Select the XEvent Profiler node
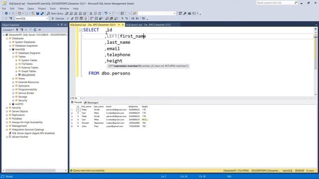Image resolution: width=319 pixels, height=179 pixels. [x=20, y=137]
